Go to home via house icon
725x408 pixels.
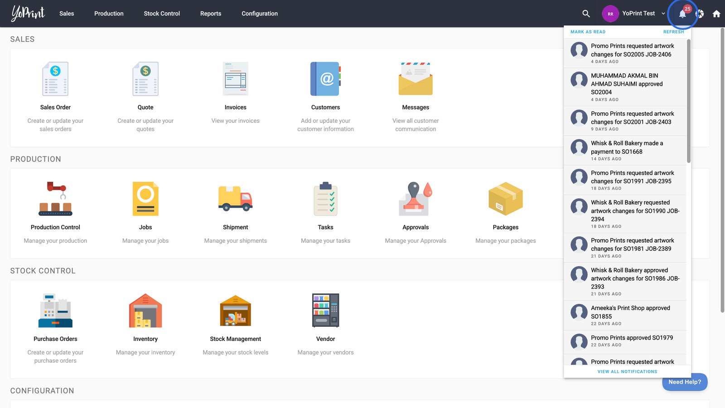pyautogui.click(x=716, y=14)
